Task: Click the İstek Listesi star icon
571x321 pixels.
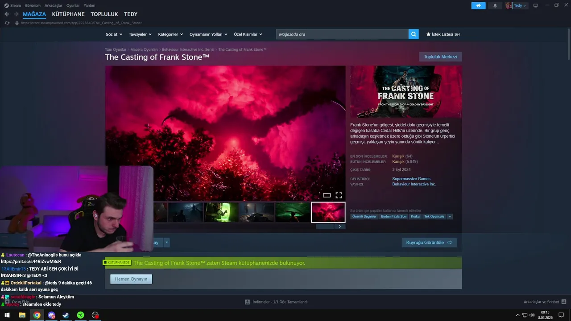Action: 428,34
